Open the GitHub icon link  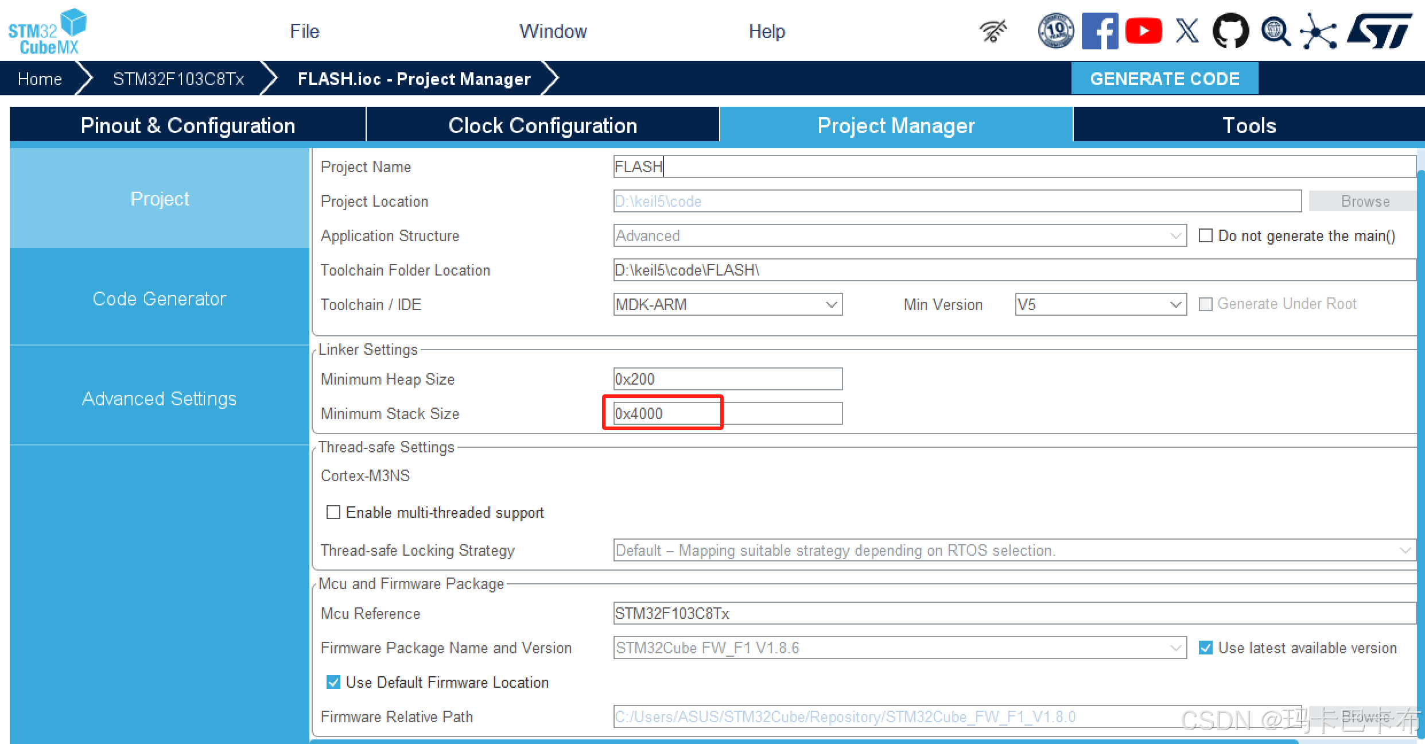(1230, 31)
